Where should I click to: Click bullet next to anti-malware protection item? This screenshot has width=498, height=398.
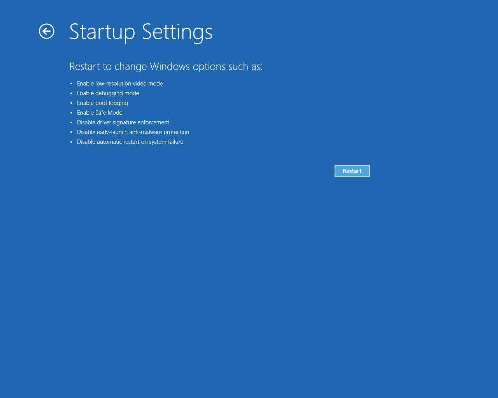71,132
